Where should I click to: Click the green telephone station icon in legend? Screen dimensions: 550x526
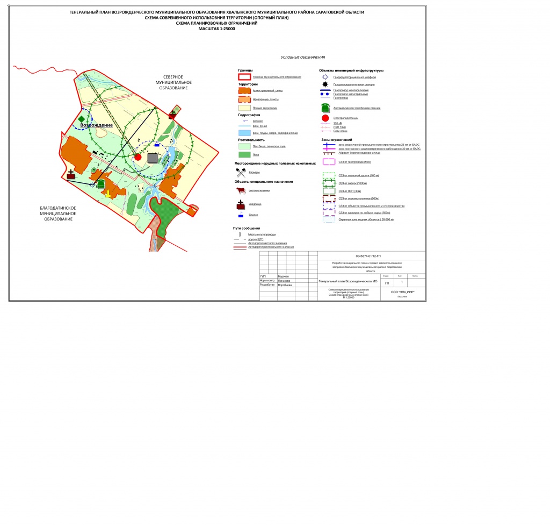(x=325, y=108)
